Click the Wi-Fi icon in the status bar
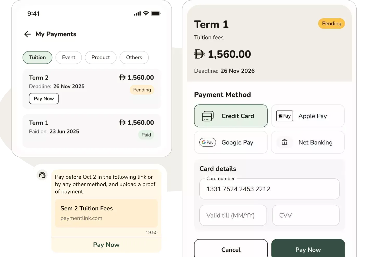This screenshot has width=367, height=257. point(145,13)
